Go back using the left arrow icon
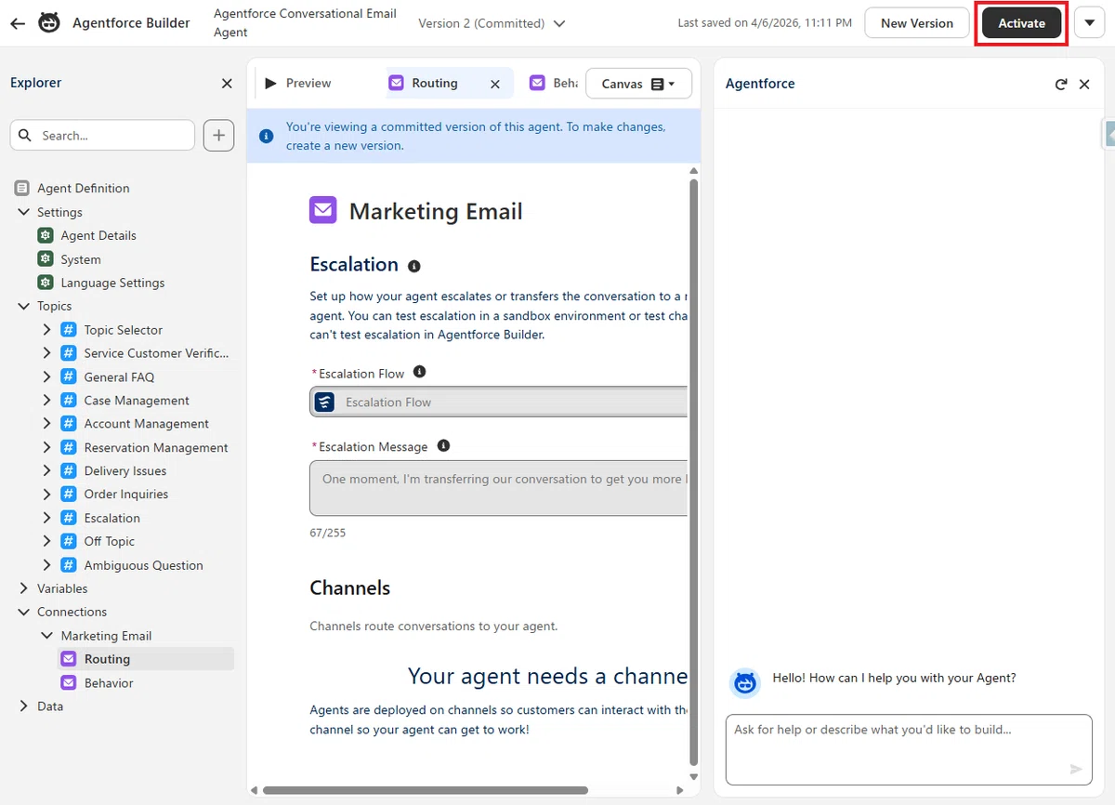The height and width of the screenshot is (805, 1115). point(18,23)
